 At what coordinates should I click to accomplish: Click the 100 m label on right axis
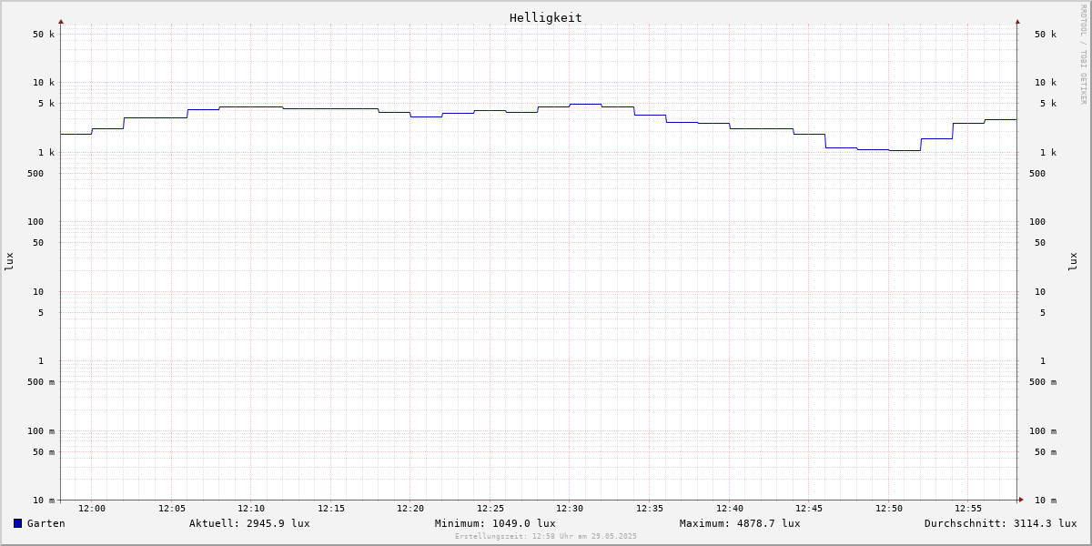click(1043, 431)
